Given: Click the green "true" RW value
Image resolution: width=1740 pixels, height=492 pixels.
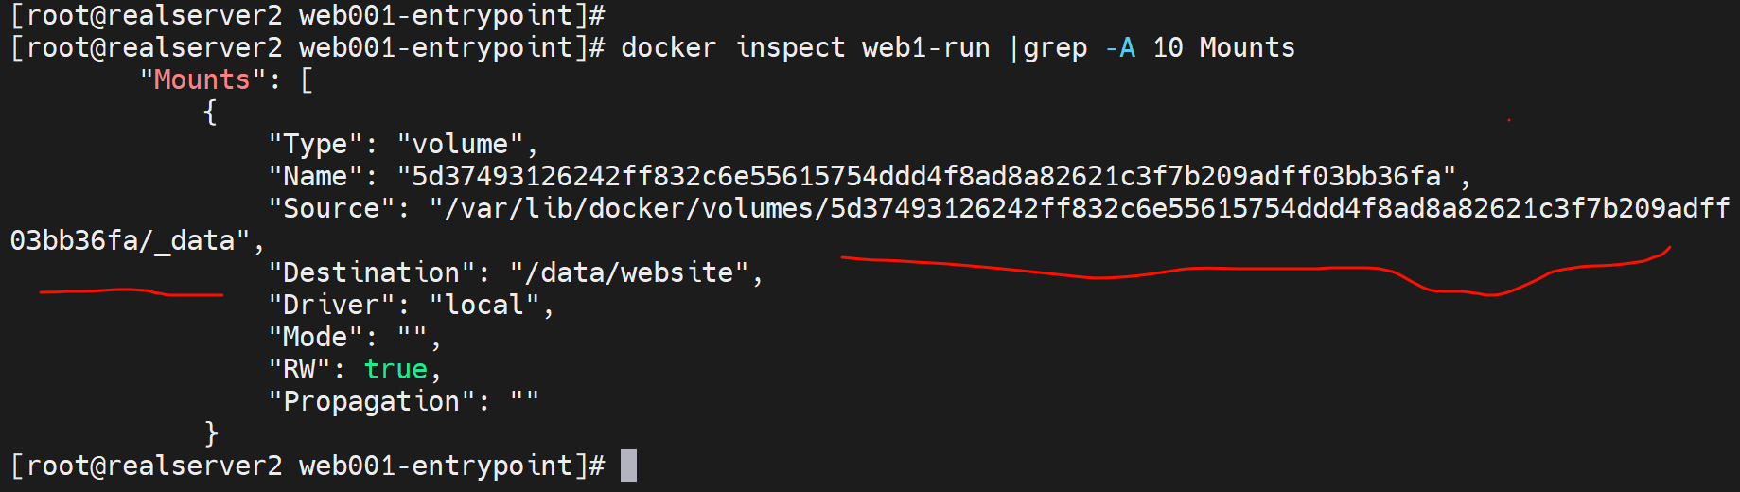Looking at the screenshot, I should pyautogui.click(x=395, y=369).
